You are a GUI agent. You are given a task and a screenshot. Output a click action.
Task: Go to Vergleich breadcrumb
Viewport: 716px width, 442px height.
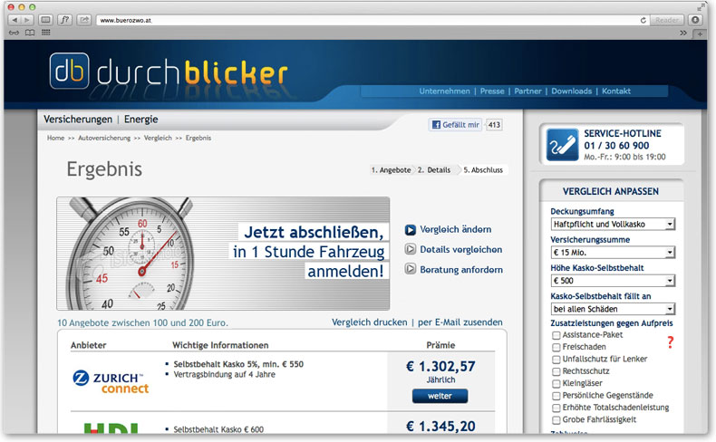tap(158, 138)
